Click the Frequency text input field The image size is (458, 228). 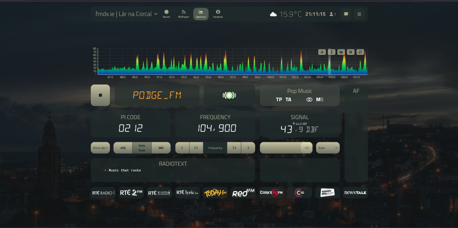click(x=215, y=148)
